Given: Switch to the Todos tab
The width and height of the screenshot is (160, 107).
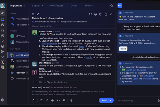Looking at the screenshot, I should tap(89, 6).
